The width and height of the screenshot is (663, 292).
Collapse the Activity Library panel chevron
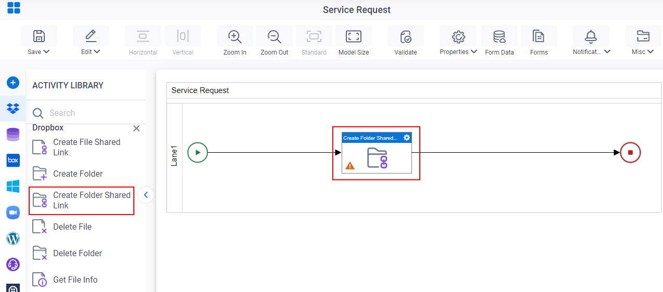pyautogui.click(x=146, y=195)
